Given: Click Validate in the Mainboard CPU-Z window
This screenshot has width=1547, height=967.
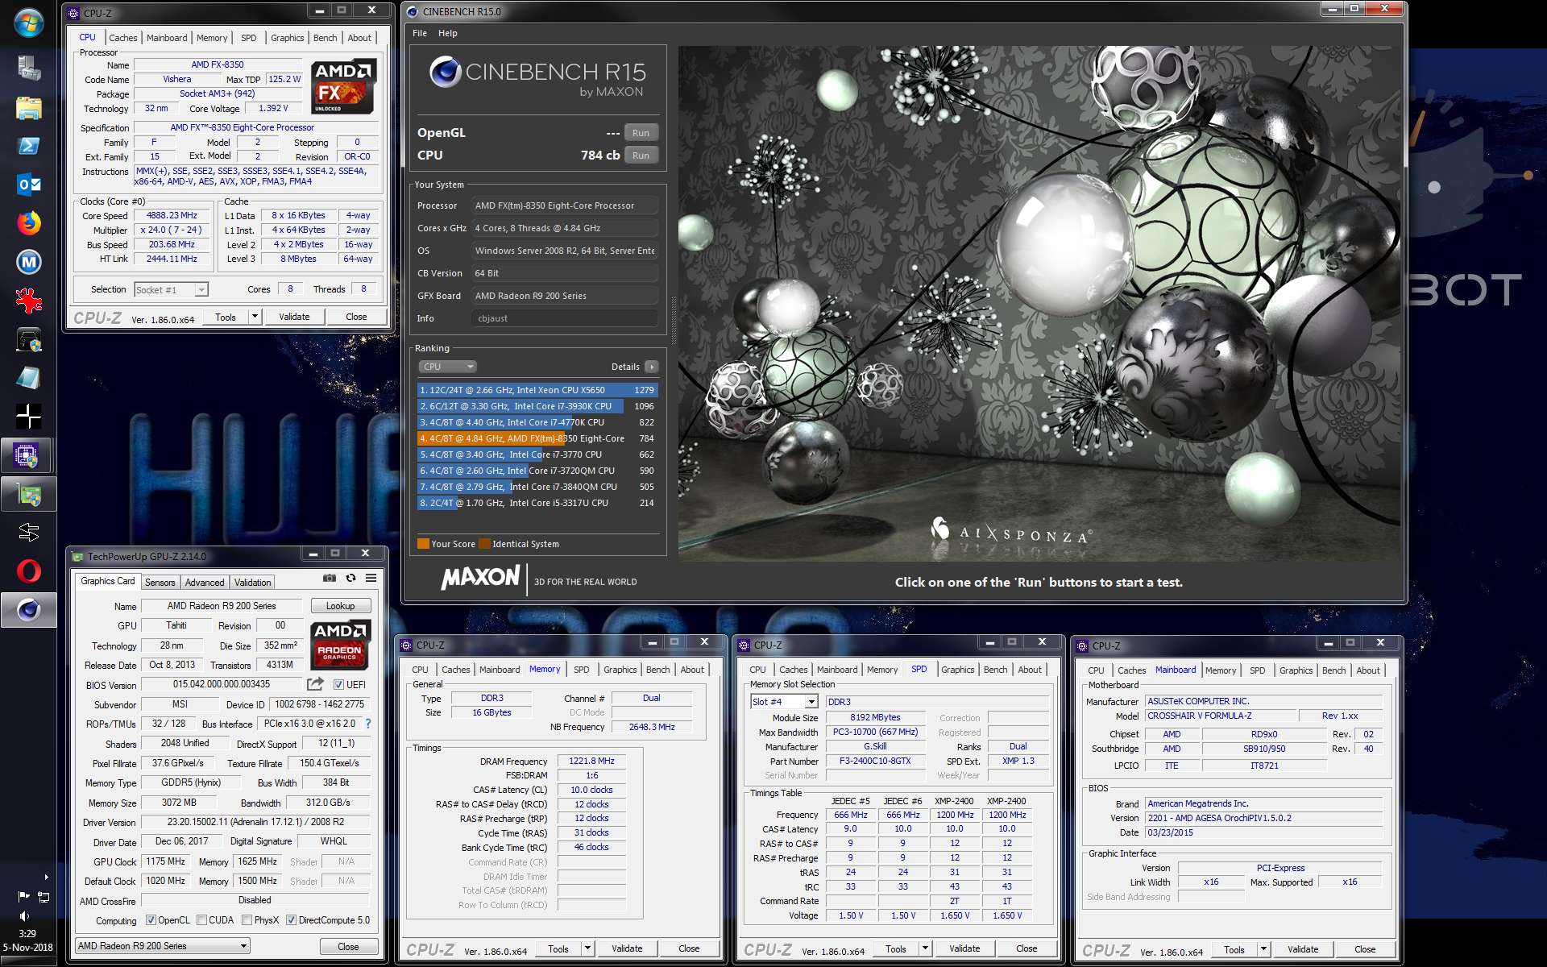Looking at the screenshot, I should pos(1303,949).
